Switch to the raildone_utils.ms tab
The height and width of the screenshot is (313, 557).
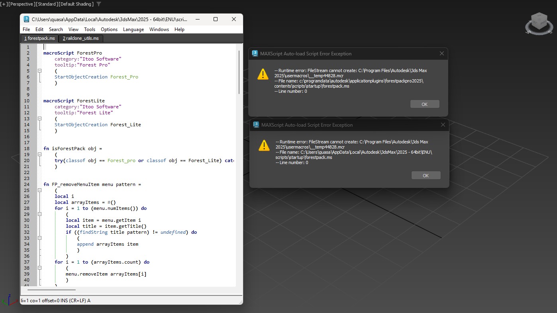point(81,38)
